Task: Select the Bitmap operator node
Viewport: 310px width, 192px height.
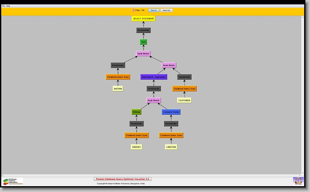Action: point(136,112)
